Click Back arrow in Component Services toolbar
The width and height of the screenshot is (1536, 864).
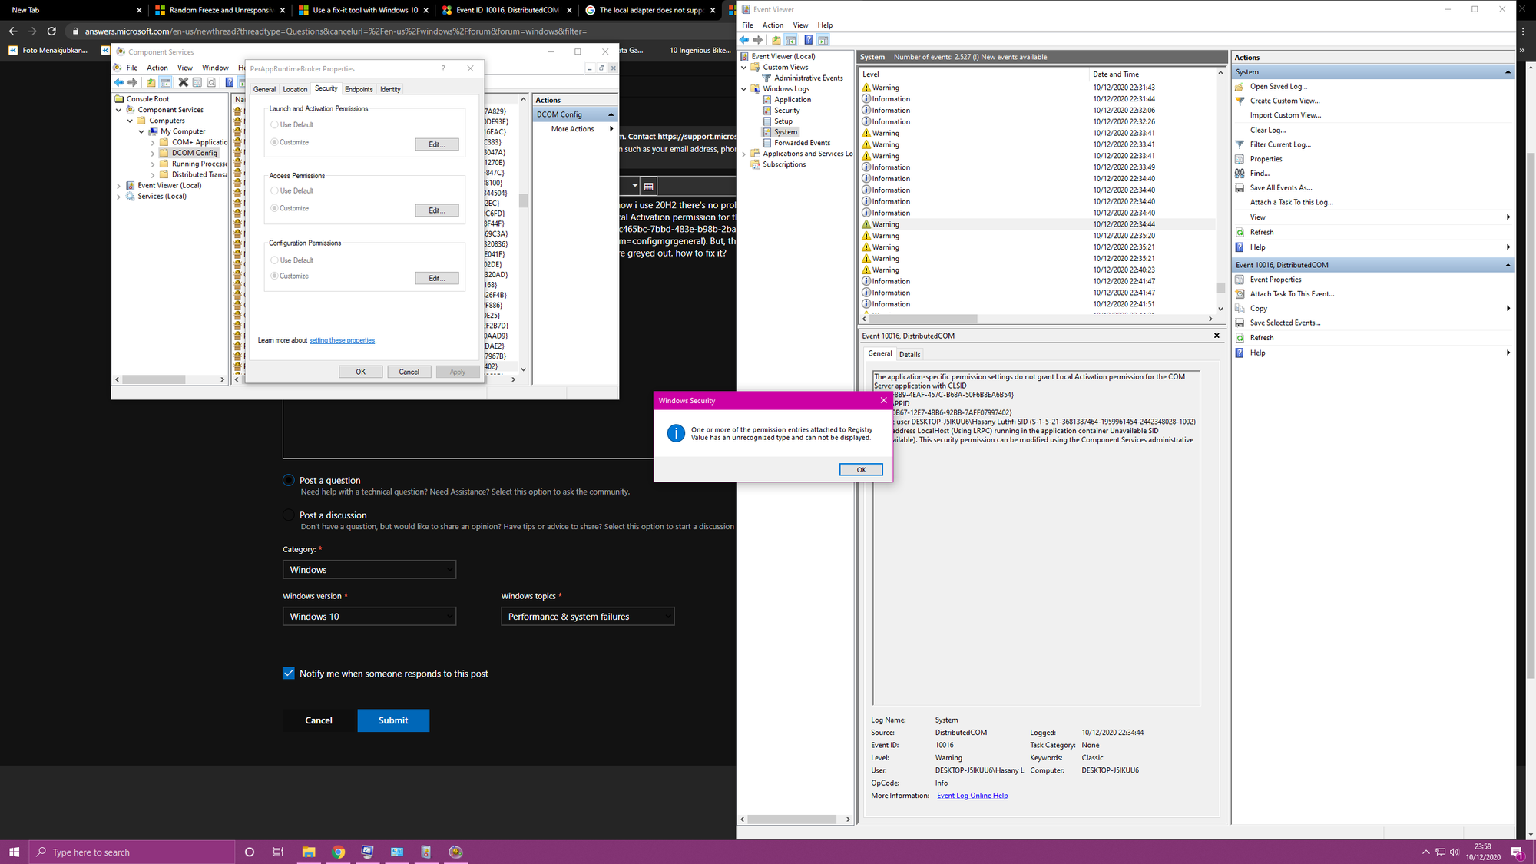(119, 82)
